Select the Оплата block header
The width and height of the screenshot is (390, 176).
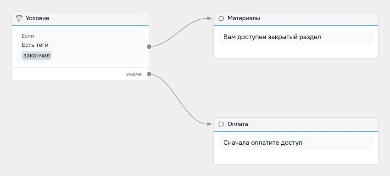[296, 124]
